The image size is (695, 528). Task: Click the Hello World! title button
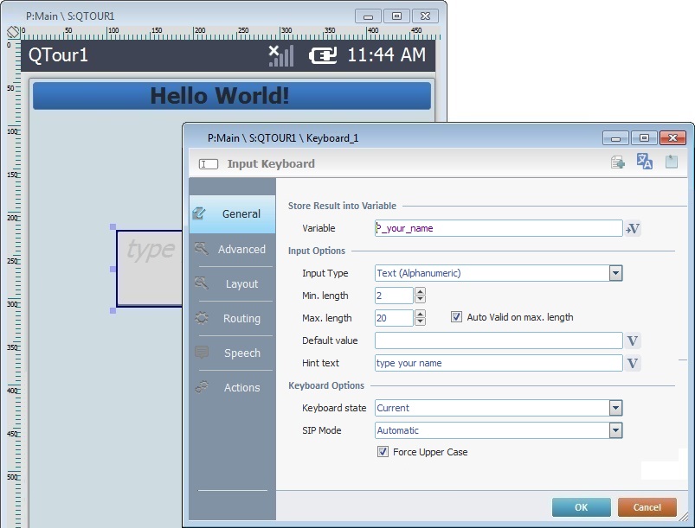click(x=232, y=96)
